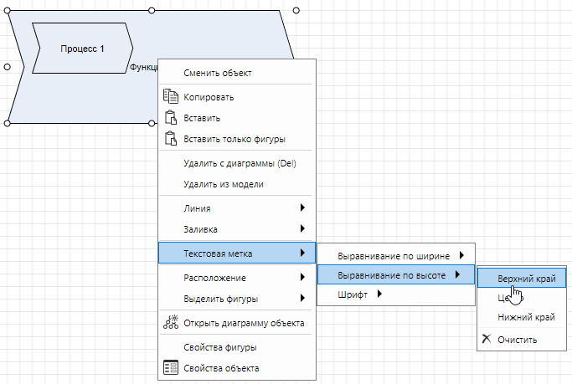Select the Процесс 1 shape
The height and width of the screenshot is (384, 572).
click(82, 49)
